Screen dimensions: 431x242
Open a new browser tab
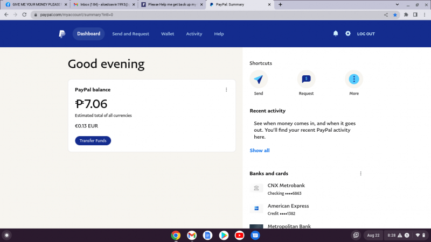(x=280, y=5)
